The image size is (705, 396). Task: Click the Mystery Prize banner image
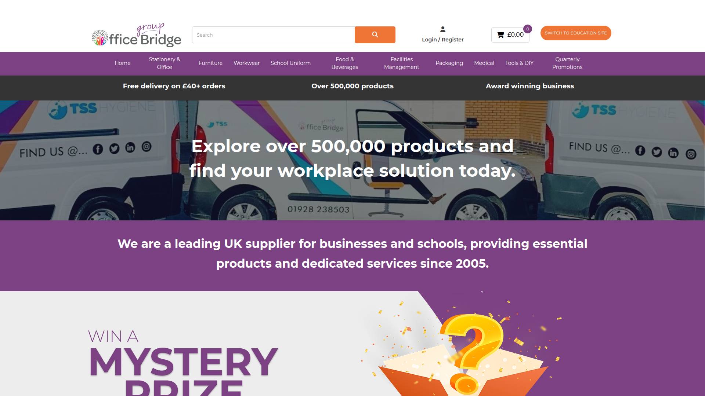pos(352,344)
